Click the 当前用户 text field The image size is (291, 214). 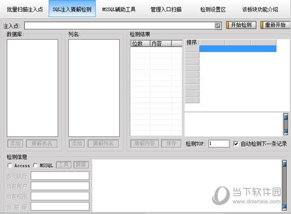click(x=60, y=186)
